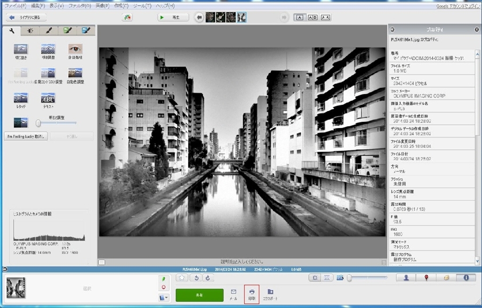Click the zoom picture icon left of slider
482x308 pixels.
(x=340, y=278)
